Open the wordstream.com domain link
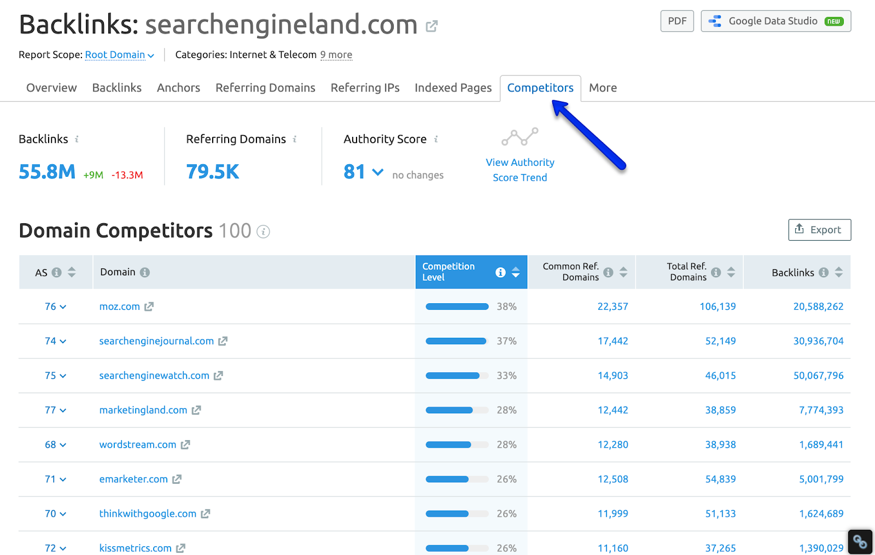Screen dimensions: 875x555 138,444
